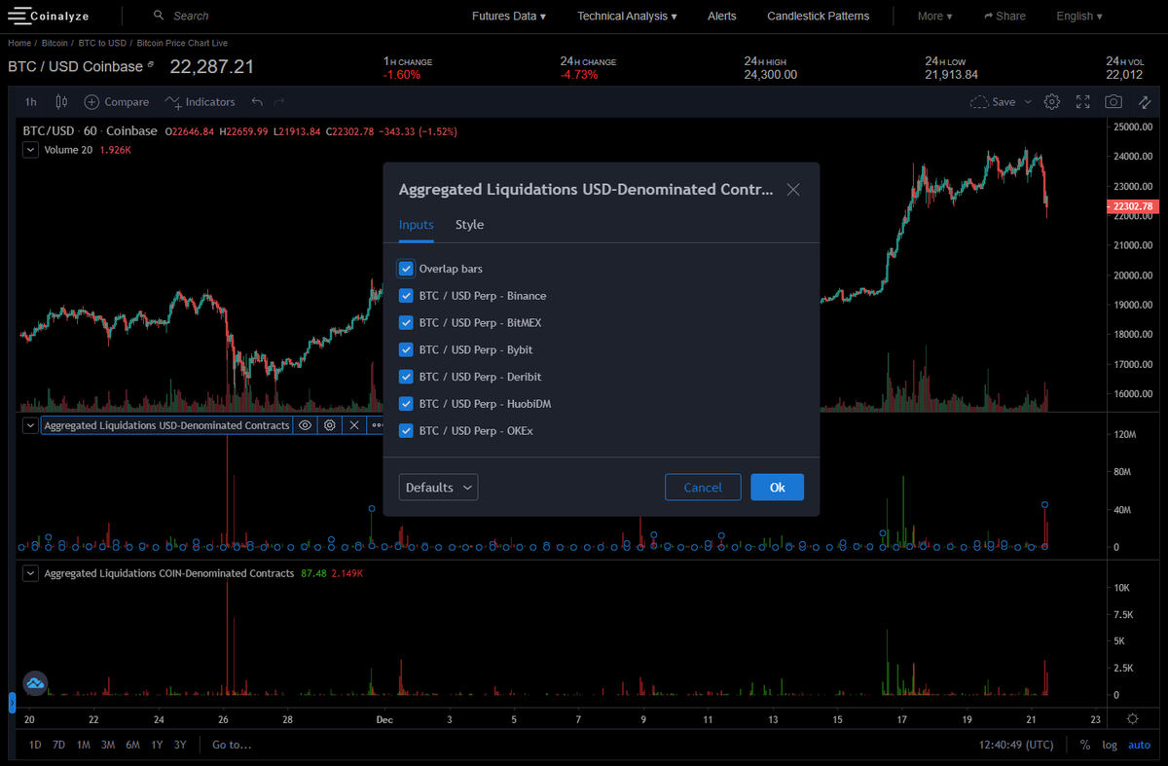This screenshot has width=1168, height=766.
Task: Click the icon beside BTC / USD Coinbase title
Action: (150, 65)
